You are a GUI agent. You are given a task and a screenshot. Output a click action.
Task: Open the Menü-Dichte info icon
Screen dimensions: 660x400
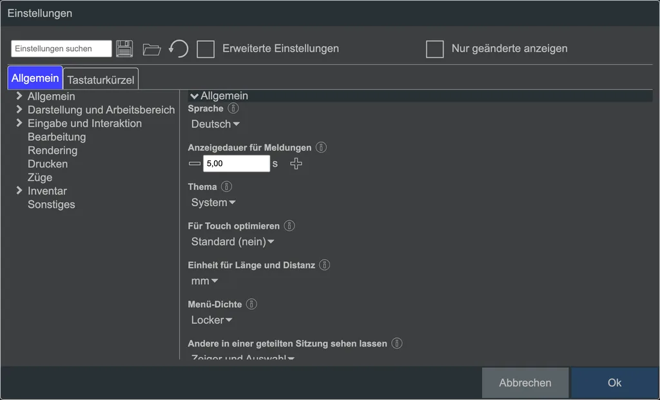251,304
